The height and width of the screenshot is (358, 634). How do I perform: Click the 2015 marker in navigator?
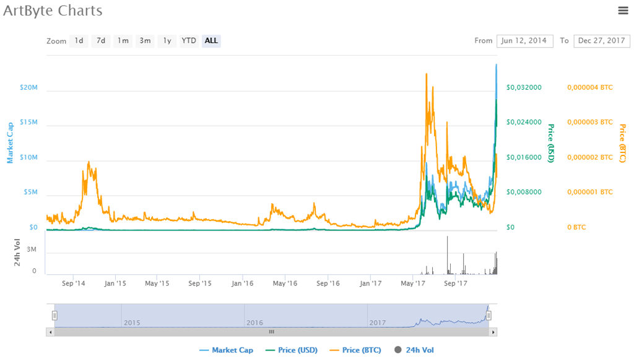click(132, 323)
